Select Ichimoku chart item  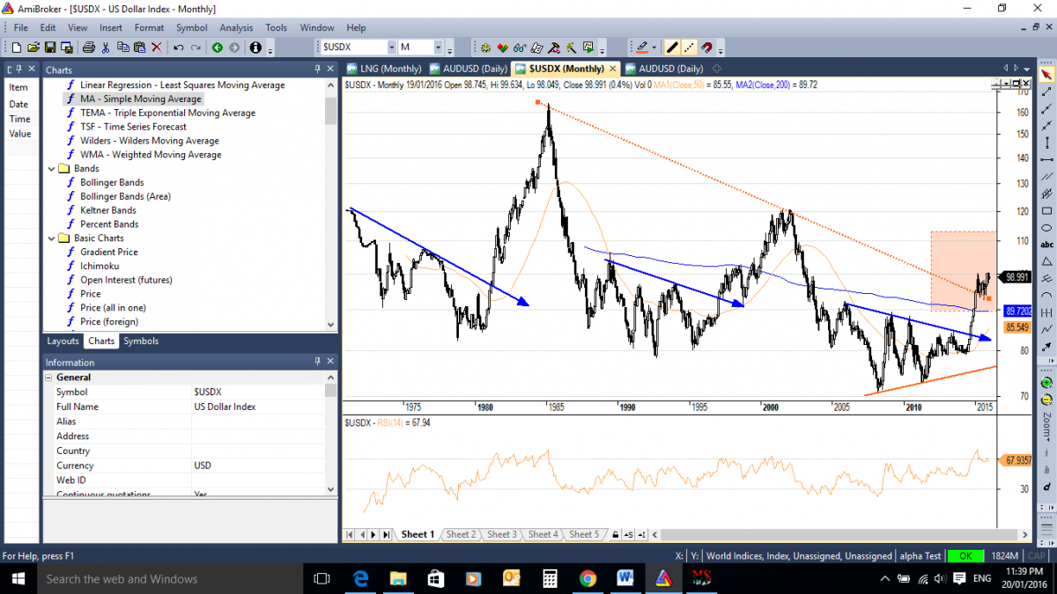coord(100,266)
